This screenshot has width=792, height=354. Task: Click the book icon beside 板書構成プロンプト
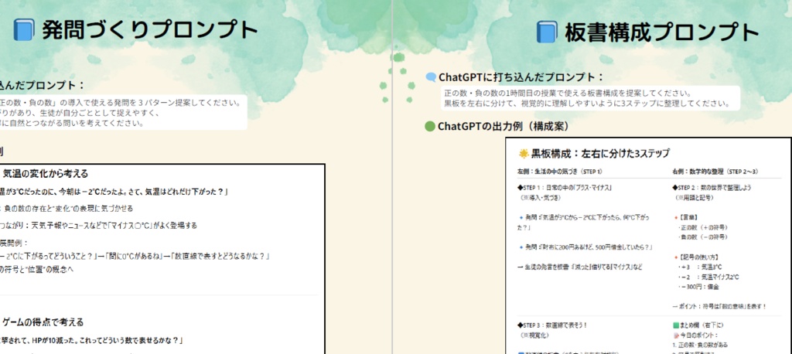coord(547,32)
